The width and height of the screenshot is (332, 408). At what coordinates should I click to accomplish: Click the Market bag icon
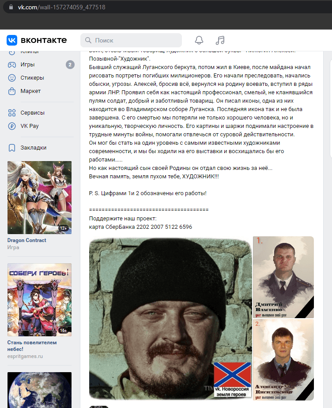(x=12, y=91)
